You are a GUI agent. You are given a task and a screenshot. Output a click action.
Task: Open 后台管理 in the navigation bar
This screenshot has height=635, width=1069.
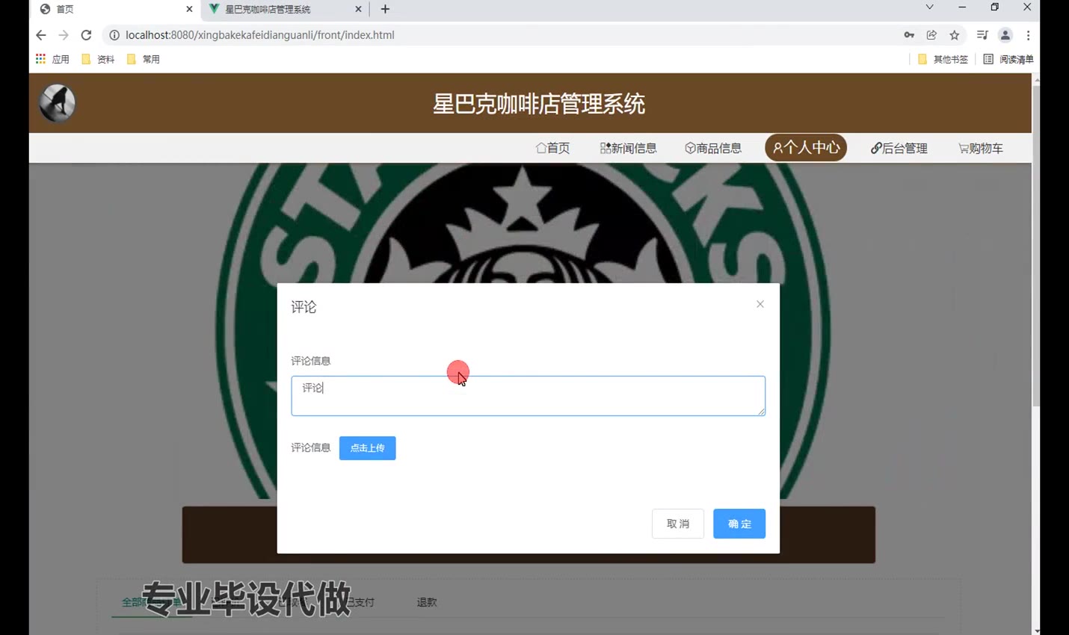tap(899, 148)
